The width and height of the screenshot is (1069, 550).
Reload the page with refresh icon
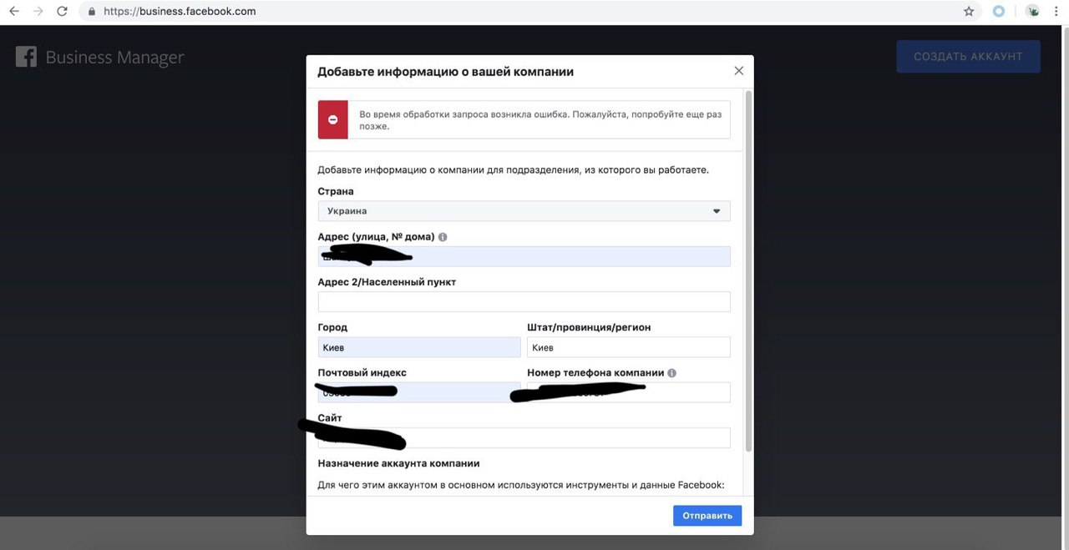(x=62, y=12)
